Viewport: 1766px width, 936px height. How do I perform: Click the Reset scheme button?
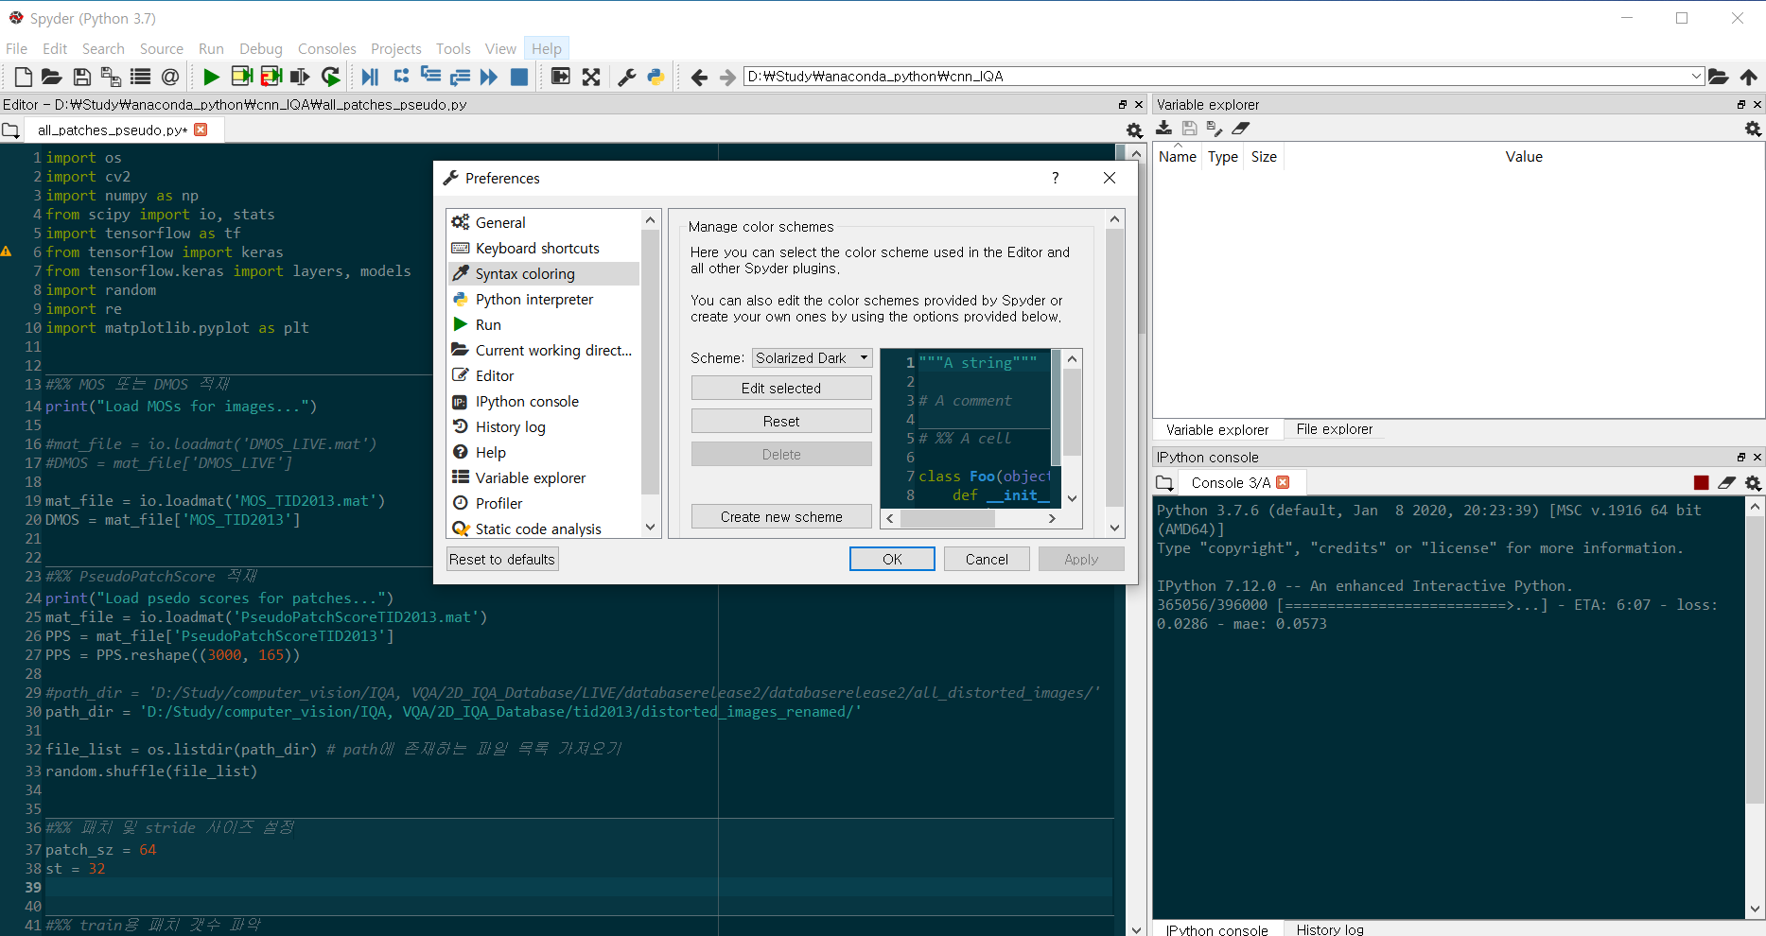[781, 421]
